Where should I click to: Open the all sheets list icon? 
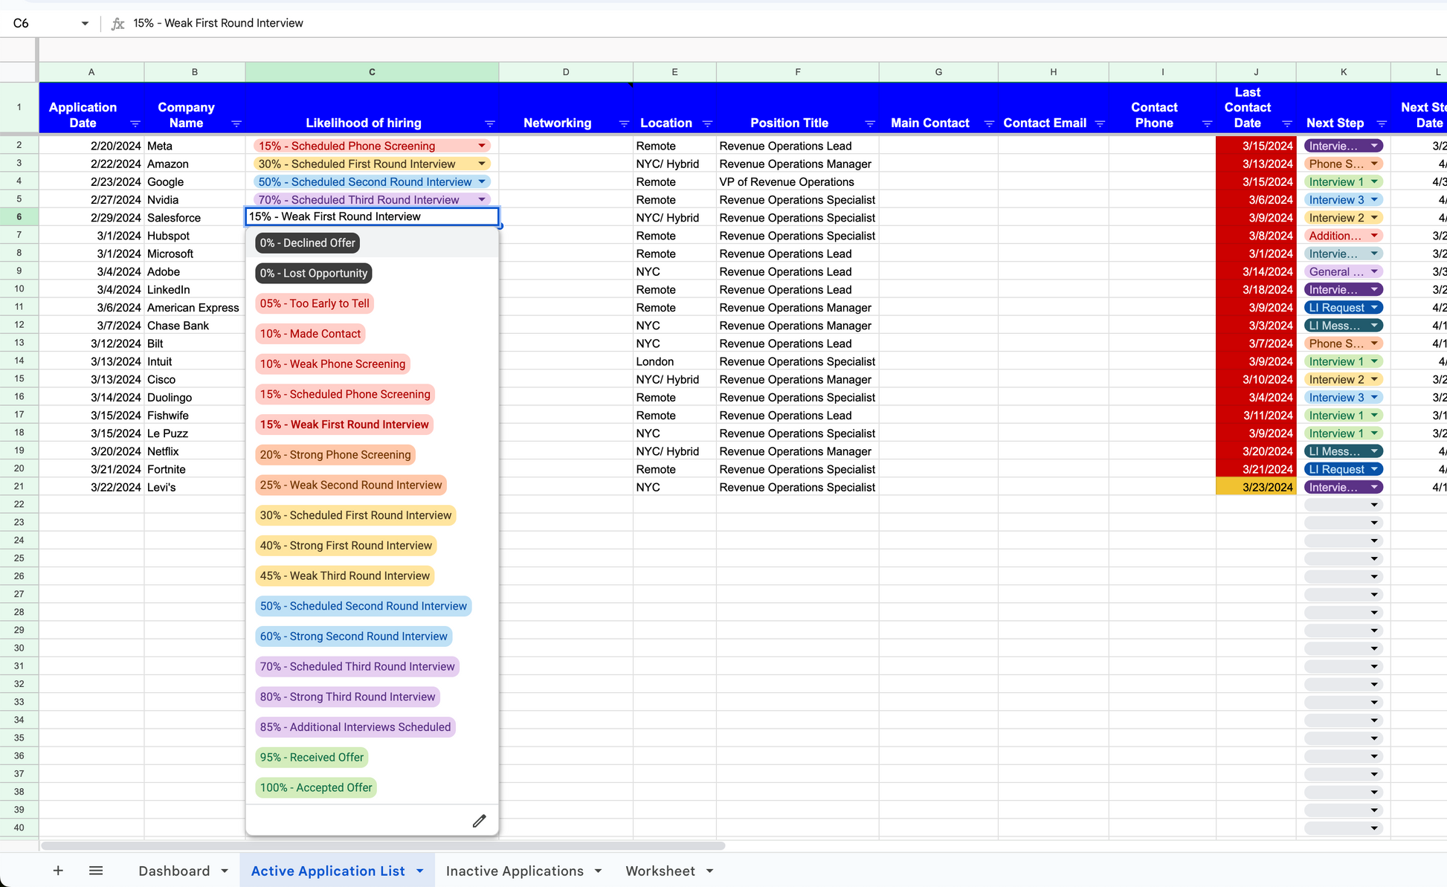point(96,871)
